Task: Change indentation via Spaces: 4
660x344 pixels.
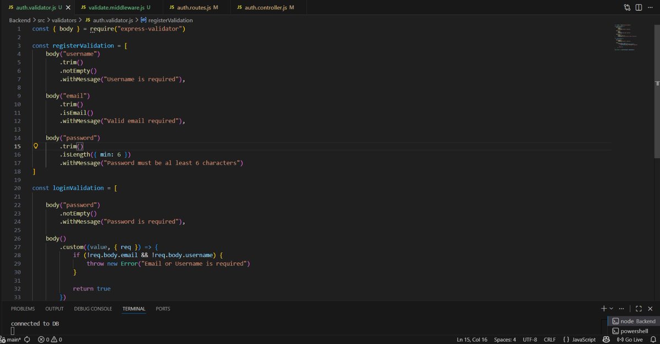Action: [x=505, y=340]
